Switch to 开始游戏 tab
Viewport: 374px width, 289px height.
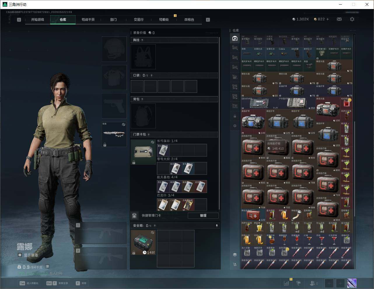tap(38, 20)
